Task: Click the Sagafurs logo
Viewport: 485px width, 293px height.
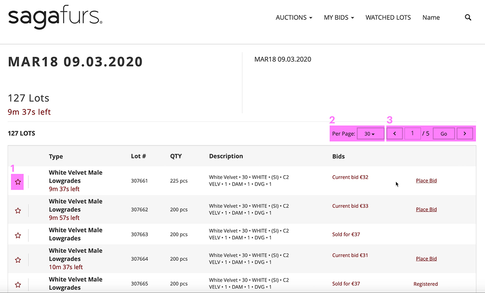Action: pos(55,18)
